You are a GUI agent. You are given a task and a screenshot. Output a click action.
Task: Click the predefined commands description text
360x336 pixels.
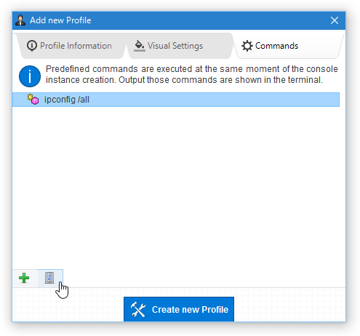[x=191, y=74]
